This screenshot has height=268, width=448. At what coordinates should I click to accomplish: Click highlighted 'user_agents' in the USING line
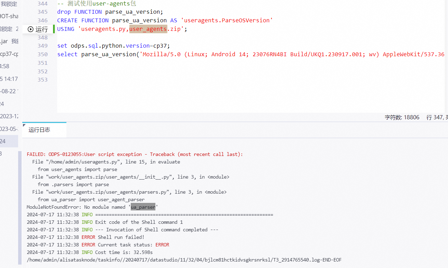point(148,29)
